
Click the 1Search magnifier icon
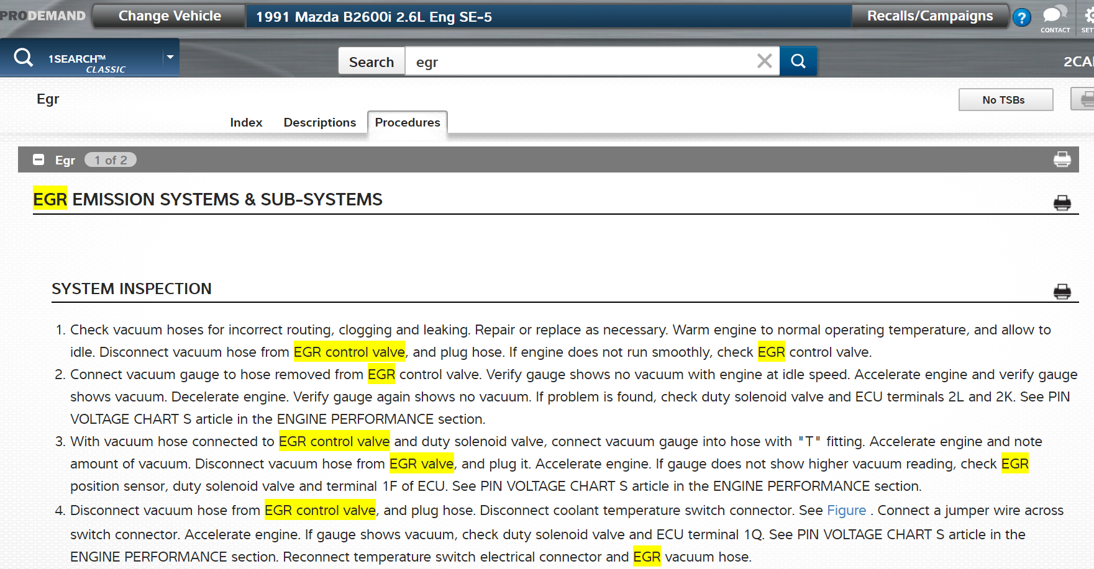[24, 58]
